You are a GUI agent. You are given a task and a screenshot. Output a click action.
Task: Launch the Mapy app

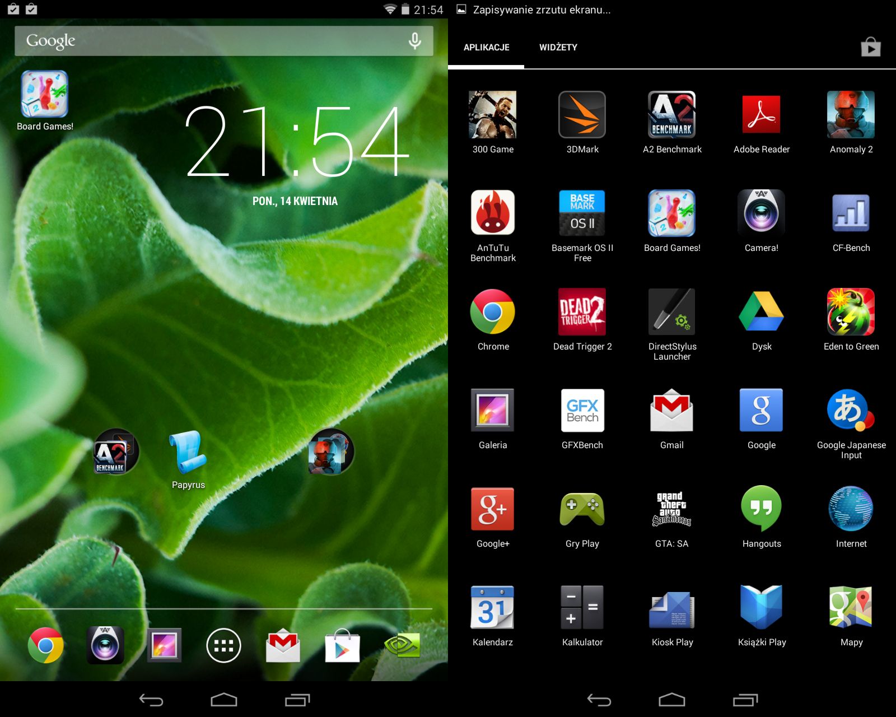851,608
